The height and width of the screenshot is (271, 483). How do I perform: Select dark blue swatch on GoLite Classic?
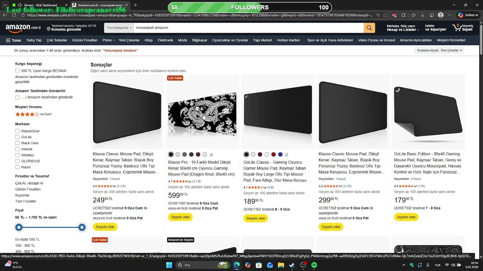(280, 154)
